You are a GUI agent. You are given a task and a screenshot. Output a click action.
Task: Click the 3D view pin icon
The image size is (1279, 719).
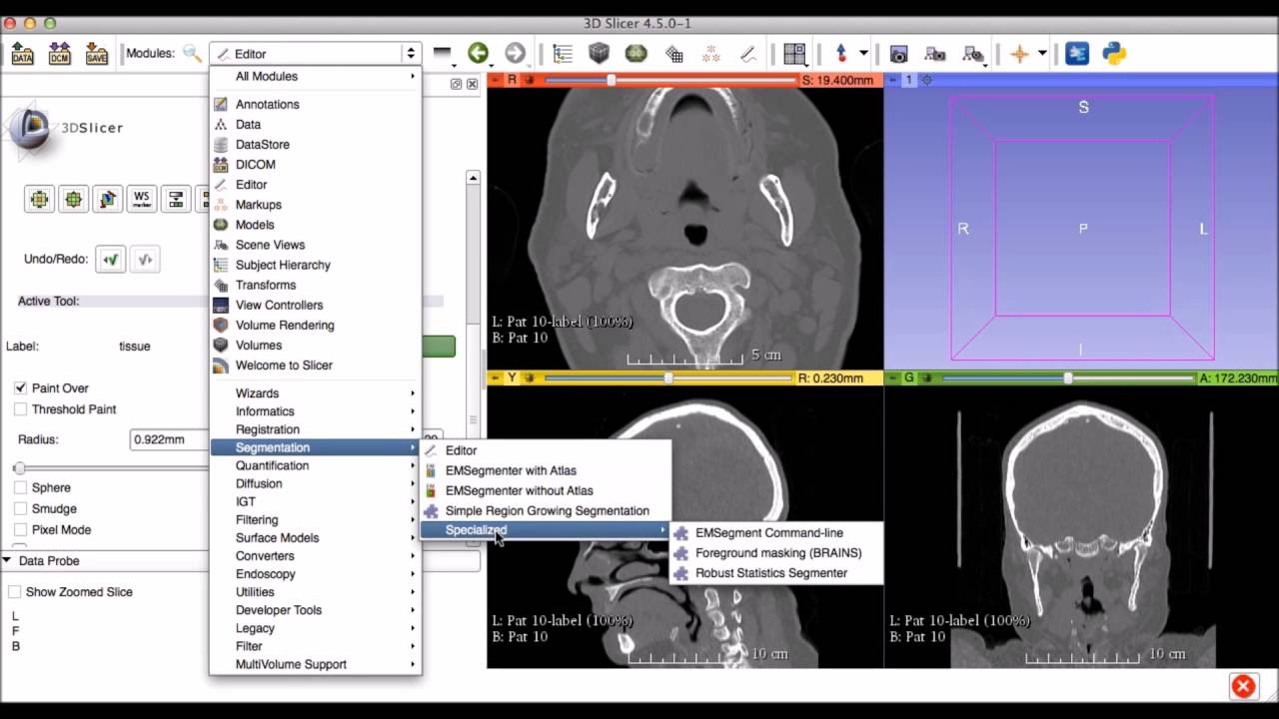pyautogui.click(x=893, y=80)
